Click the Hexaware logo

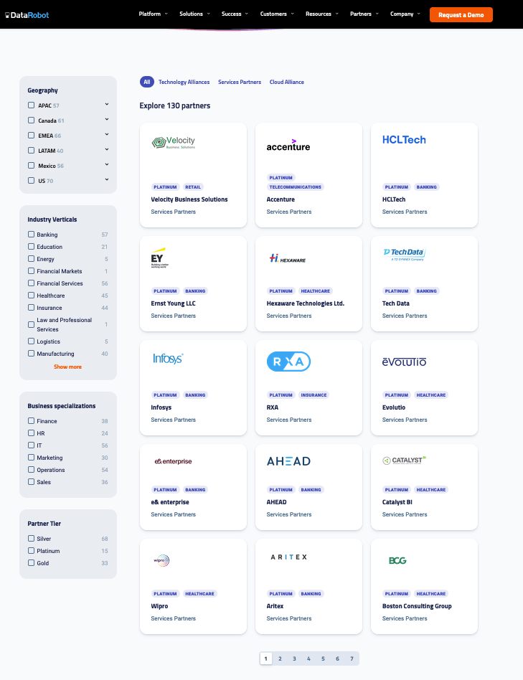pyautogui.click(x=287, y=258)
